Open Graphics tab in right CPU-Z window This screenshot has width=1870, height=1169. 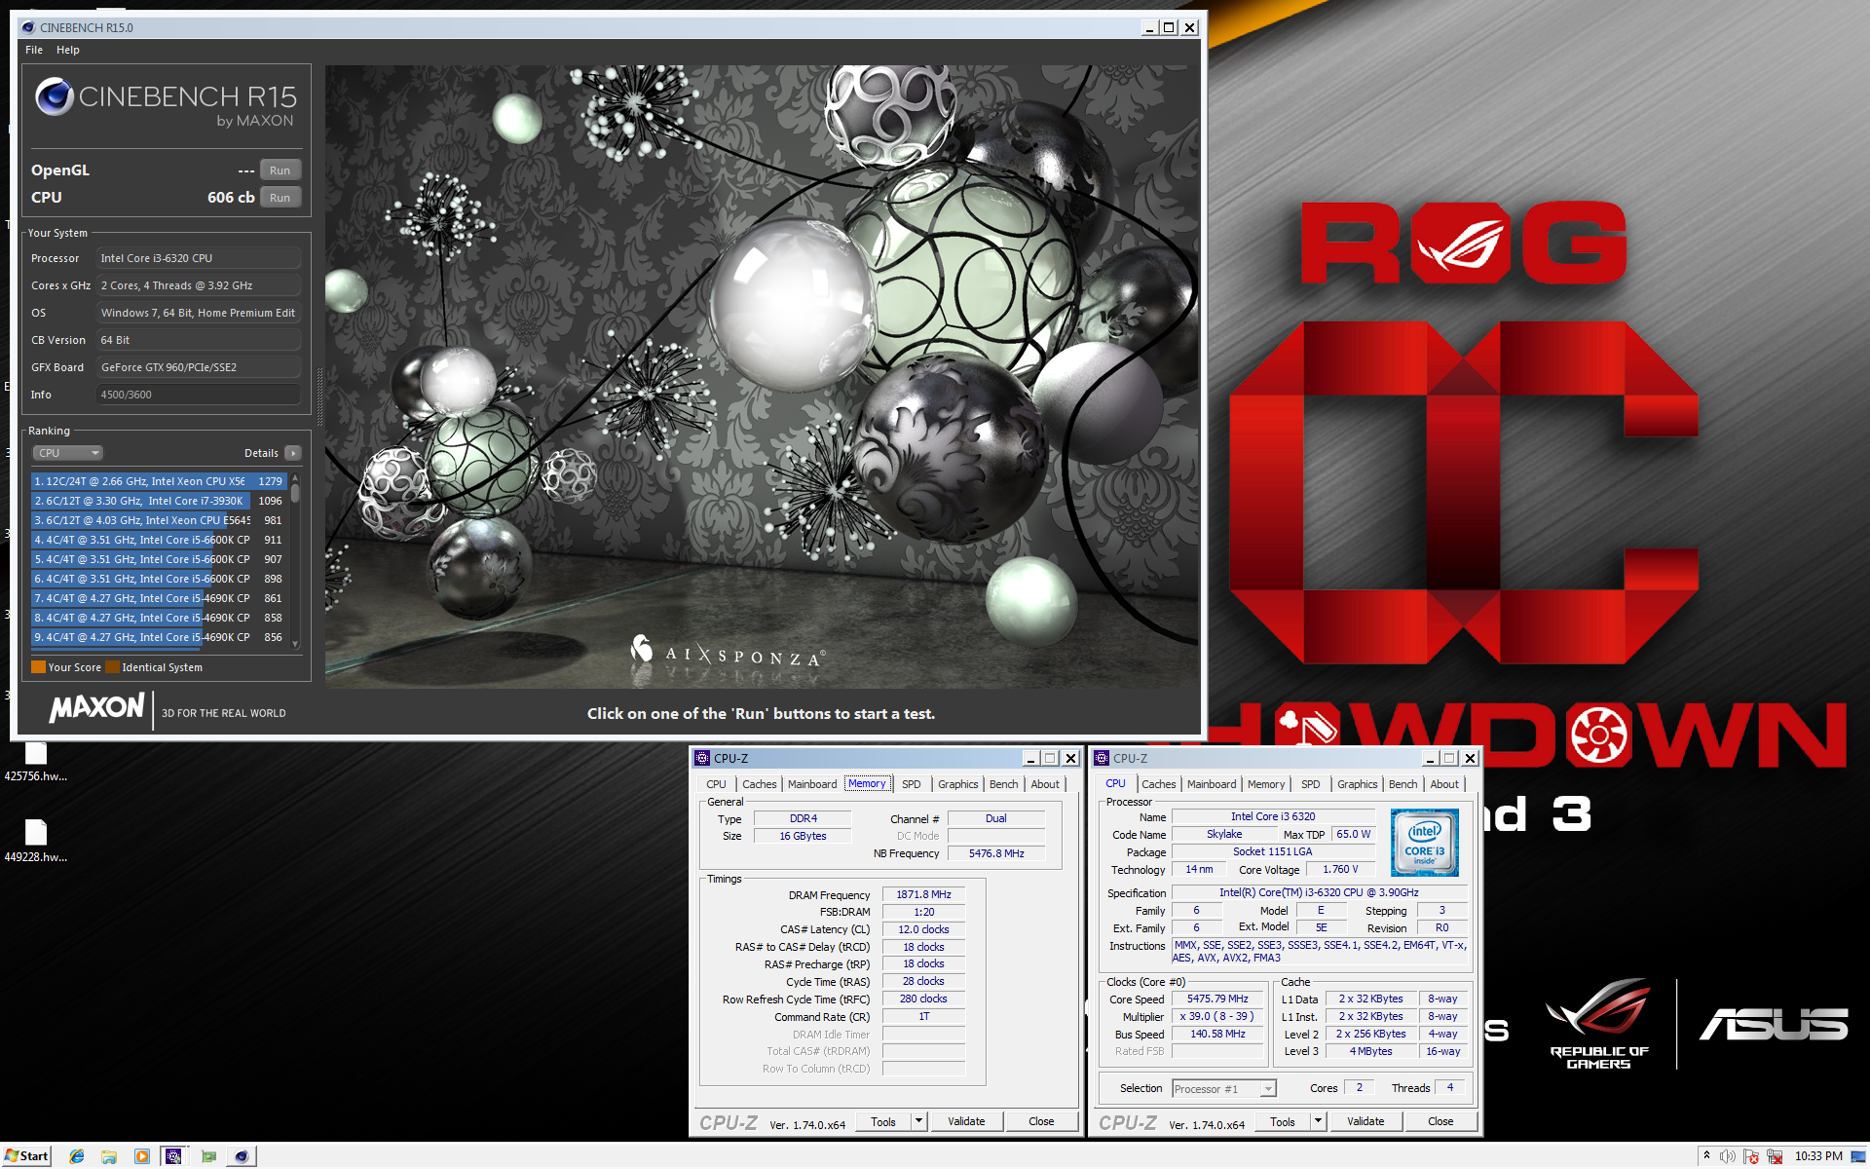point(1358,784)
